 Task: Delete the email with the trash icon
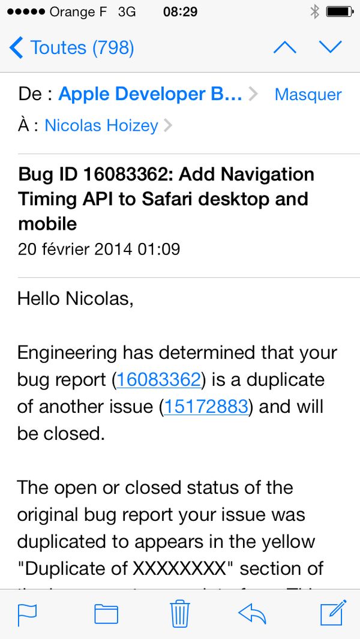point(180,613)
